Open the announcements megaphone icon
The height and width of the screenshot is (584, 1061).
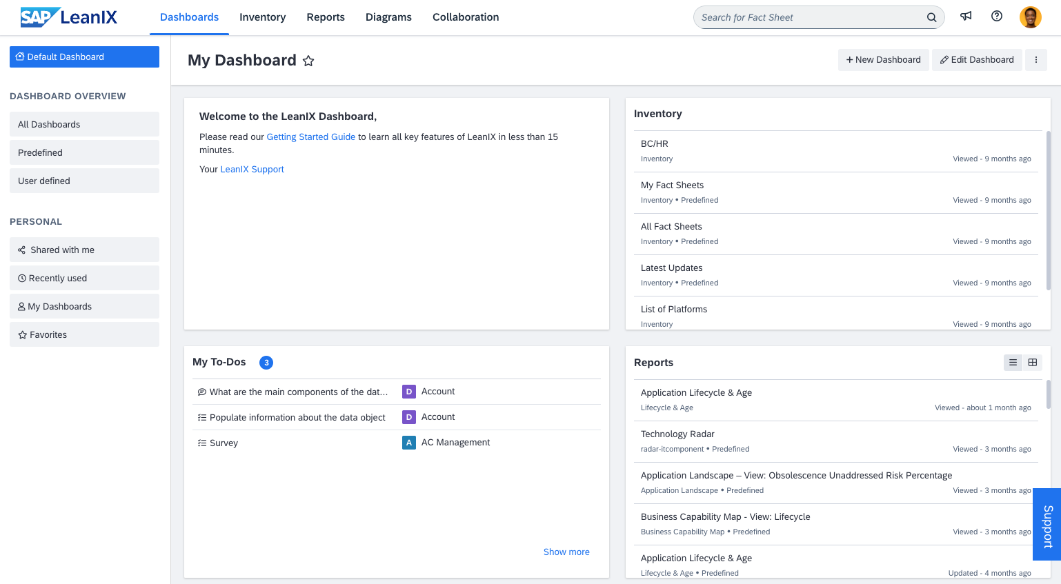click(966, 17)
